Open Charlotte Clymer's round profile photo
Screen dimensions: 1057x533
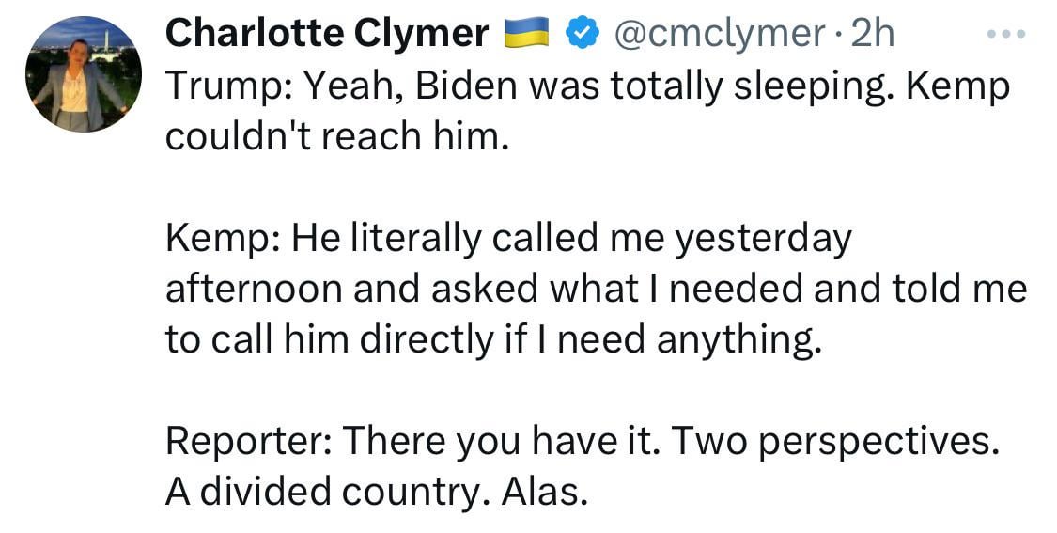coord(84,74)
